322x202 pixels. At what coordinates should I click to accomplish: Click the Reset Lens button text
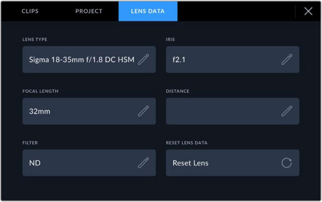pos(190,163)
